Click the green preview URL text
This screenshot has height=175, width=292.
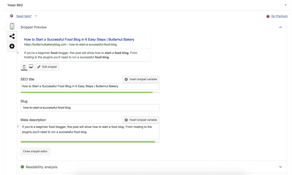tap(70, 44)
